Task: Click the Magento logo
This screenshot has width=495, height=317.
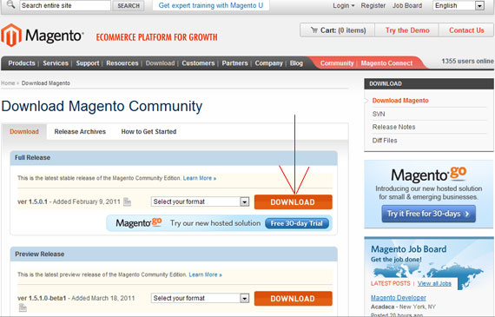Action: [43, 35]
